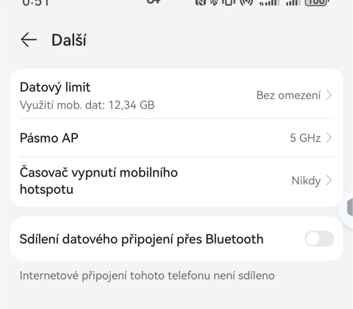The image size is (353, 309).
Task: Tap the hotspot status bar icon
Action: (247, 2)
